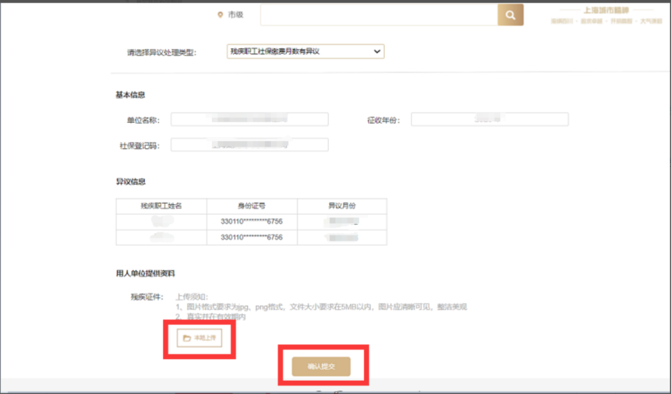Image resolution: width=671 pixels, height=394 pixels.
Task: Click the 征收年份 input field
Action: pyautogui.click(x=490, y=119)
